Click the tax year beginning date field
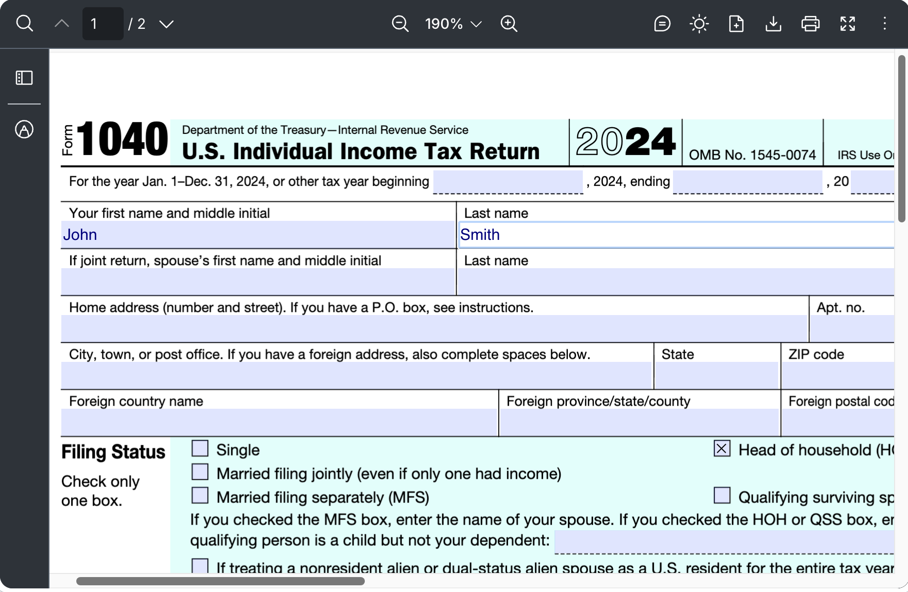 pyautogui.click(x=508, y=182)
